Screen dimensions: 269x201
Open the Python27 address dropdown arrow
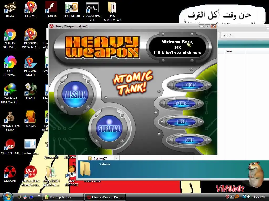[116, 158]
